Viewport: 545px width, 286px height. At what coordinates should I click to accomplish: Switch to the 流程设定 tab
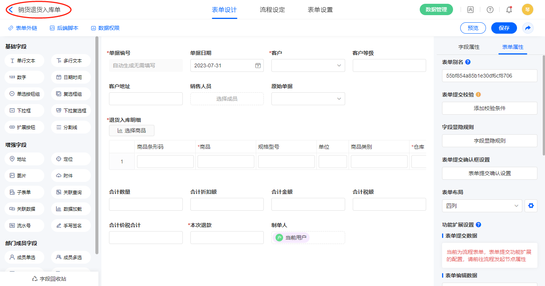272,10
